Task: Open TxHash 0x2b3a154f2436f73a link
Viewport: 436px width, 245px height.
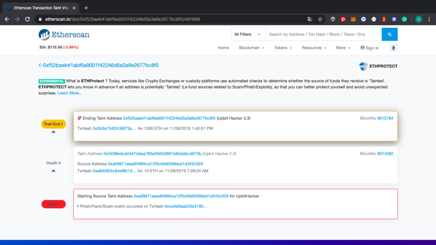Action: [114, 128]
